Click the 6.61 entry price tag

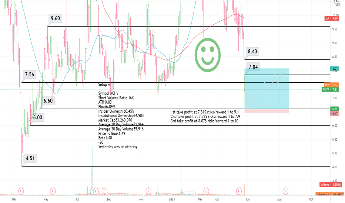pyautogui.click(x=334, y=109)
